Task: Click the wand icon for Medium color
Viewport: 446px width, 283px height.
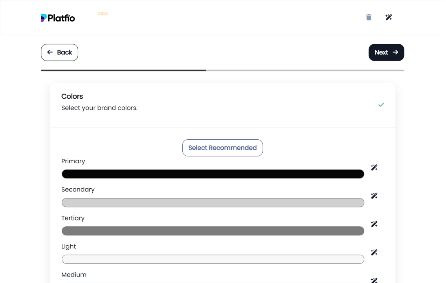Action: pos(374,280)
